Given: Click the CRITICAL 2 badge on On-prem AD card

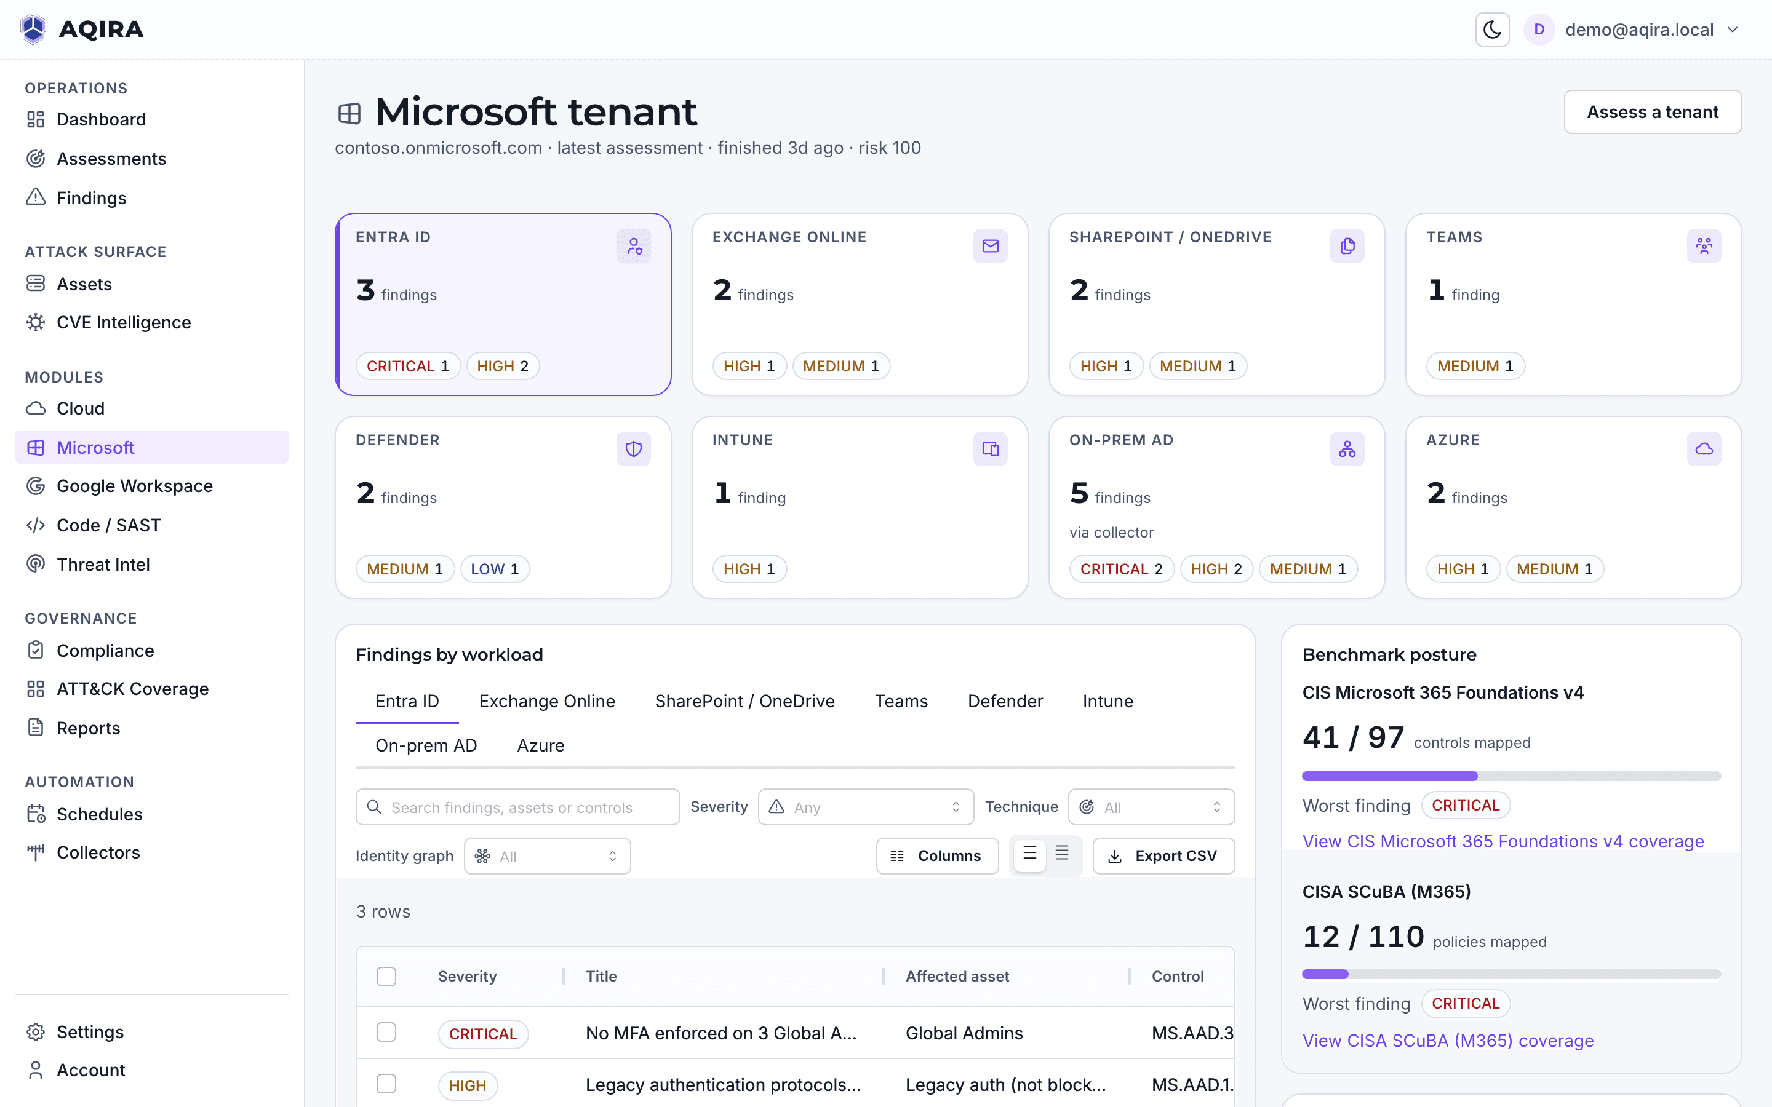Looking at the screenshot, I should [x=1122, y=569].
